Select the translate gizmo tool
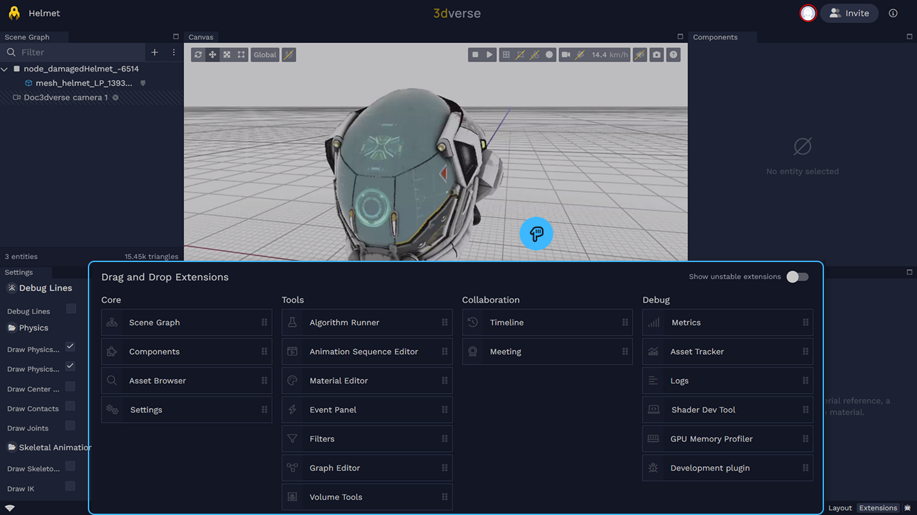 (x=213, y=55)
